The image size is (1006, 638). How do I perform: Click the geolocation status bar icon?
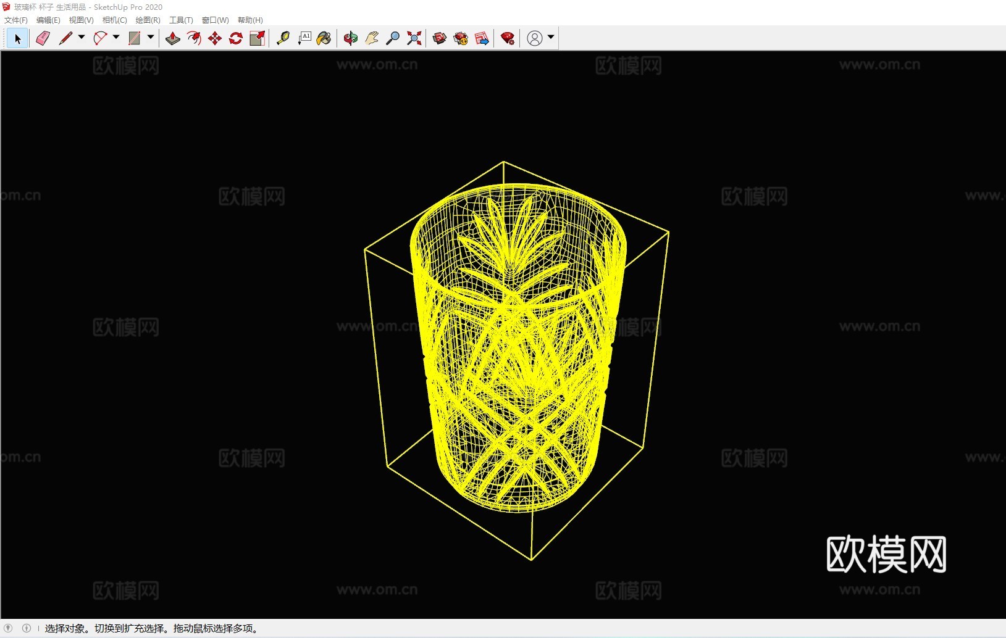[8, 628]
